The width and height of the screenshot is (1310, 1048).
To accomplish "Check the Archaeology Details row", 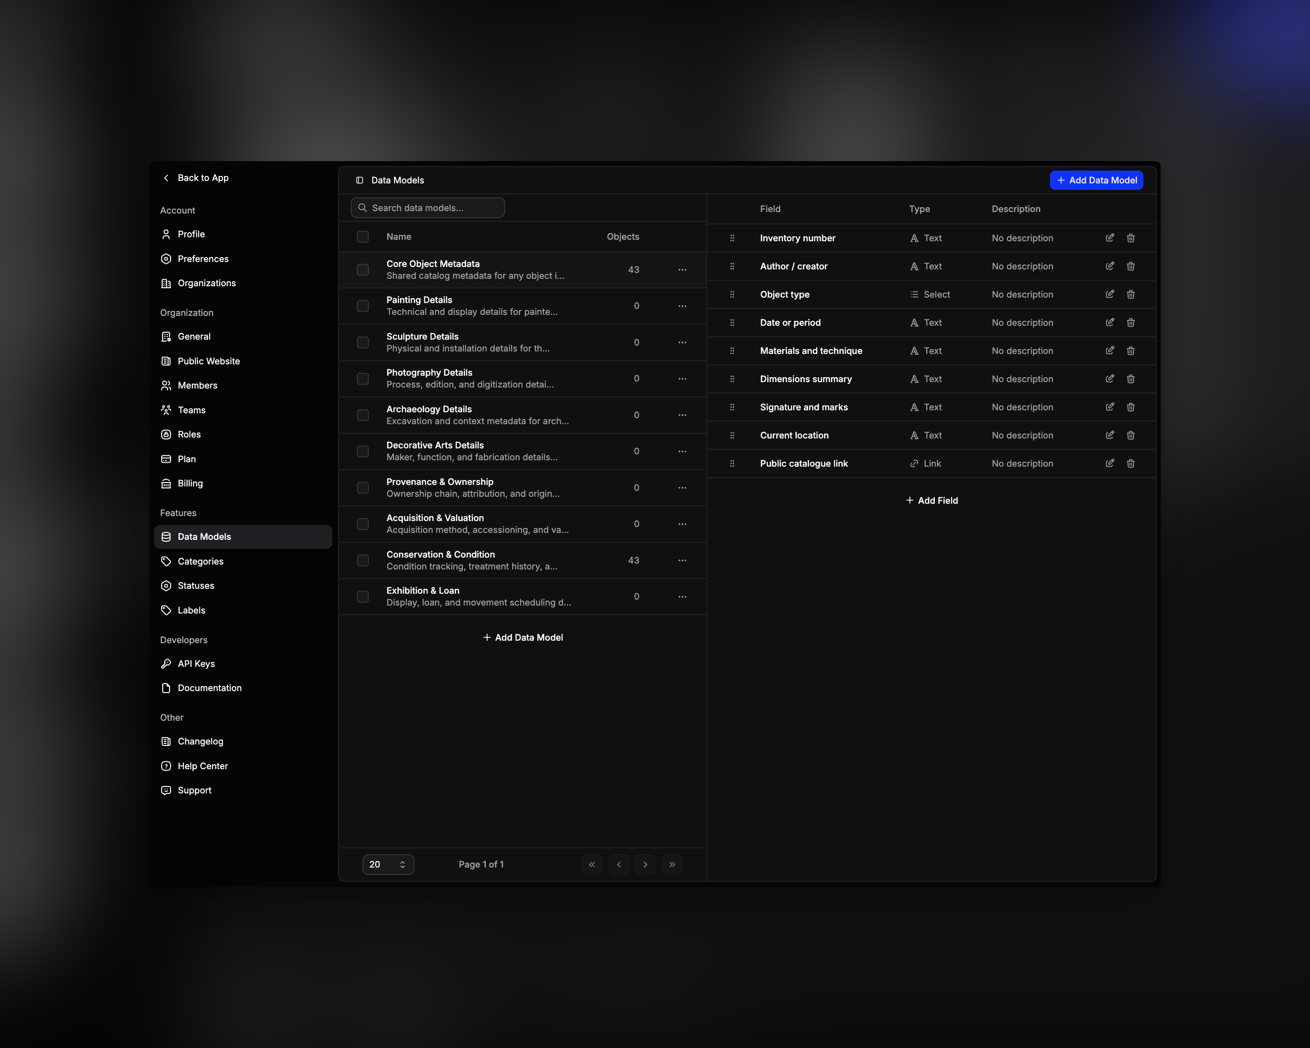I will coord(362,415).
